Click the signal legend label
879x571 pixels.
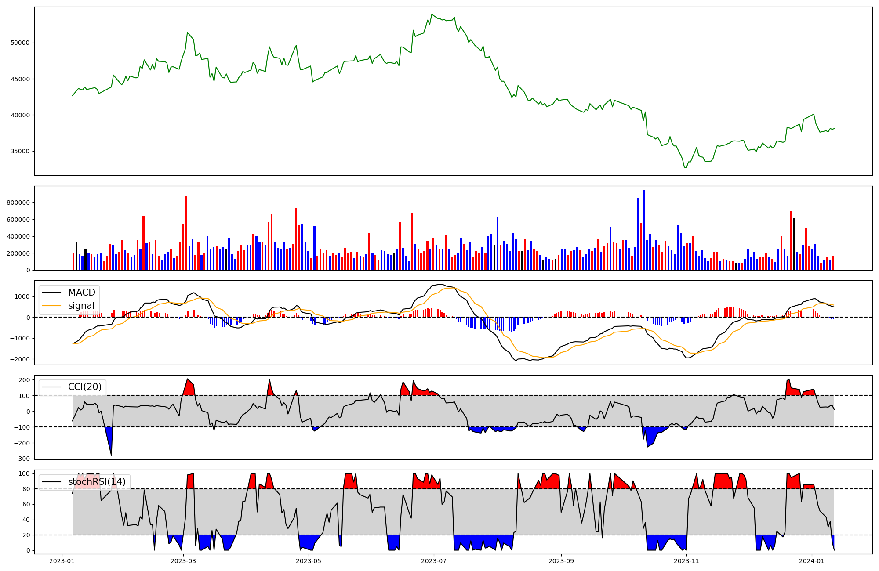pyautogui.click(x=81, y=306)
